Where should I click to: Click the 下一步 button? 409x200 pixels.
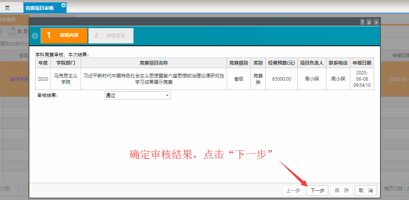click(317, 191)
